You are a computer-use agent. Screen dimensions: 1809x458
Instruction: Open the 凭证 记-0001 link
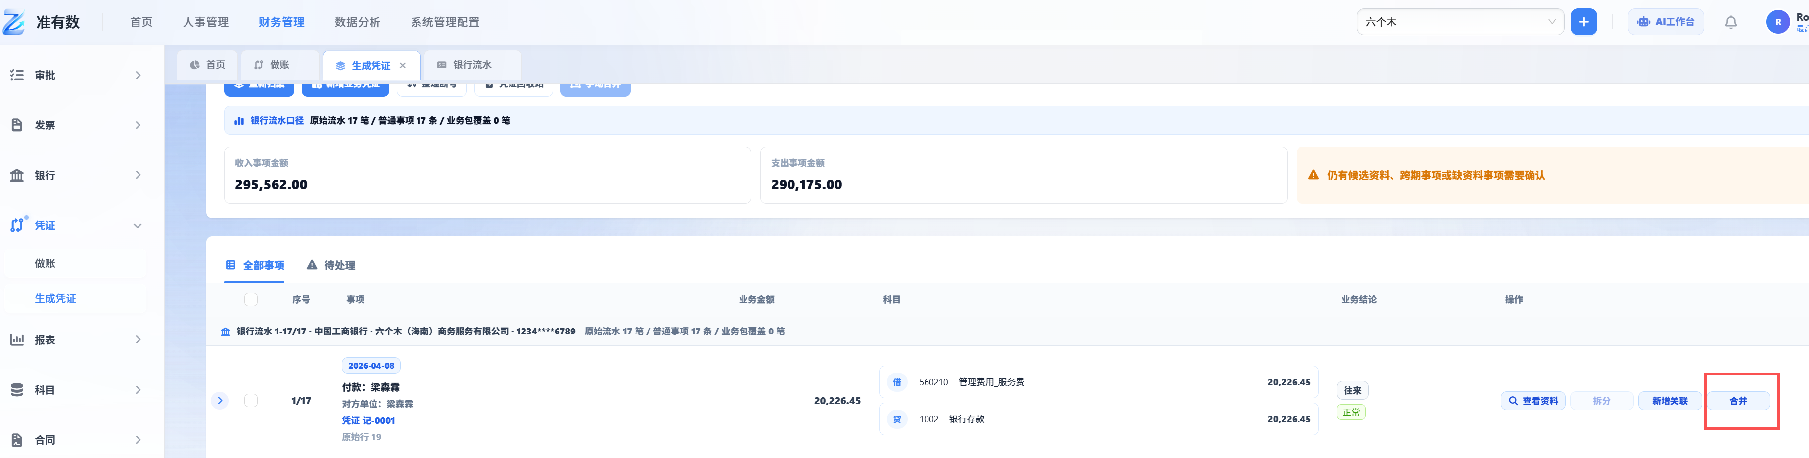click(369, 421)
